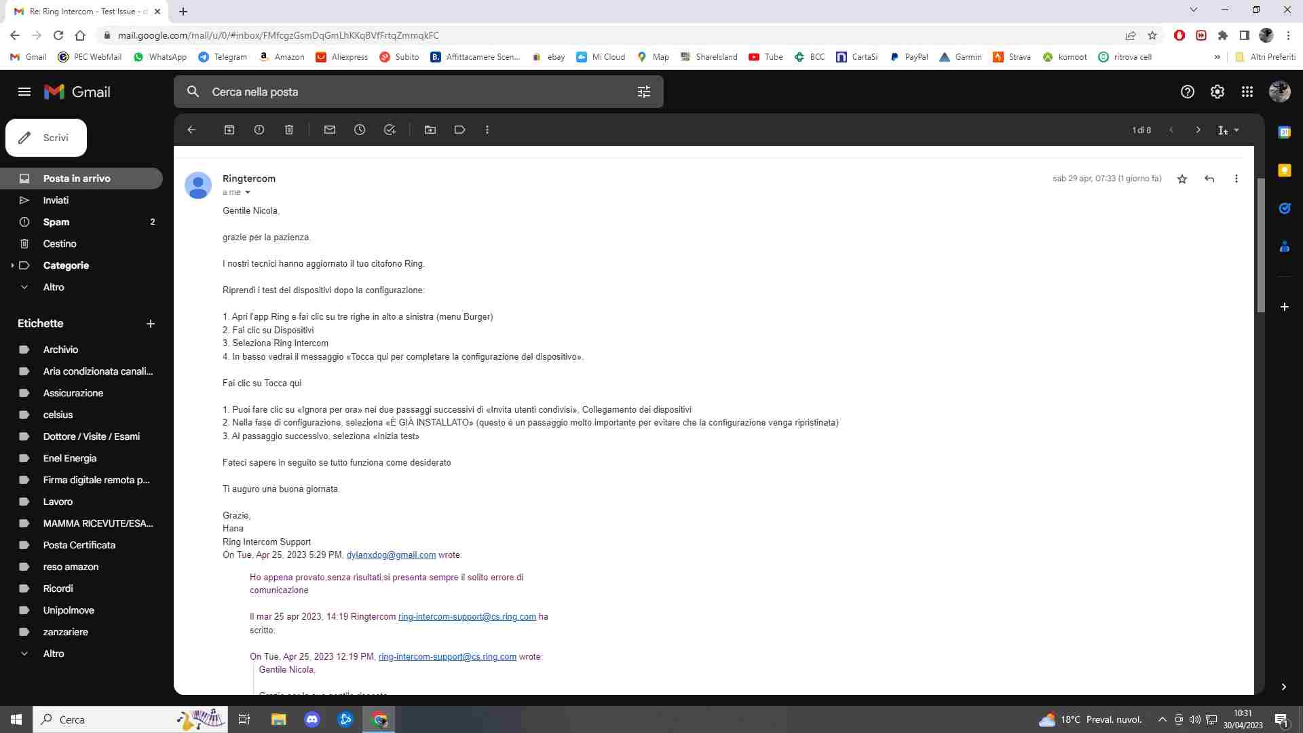Report this message as spam
The image size is (1303, 733).
pyautogui.click(x=259, y=130)
